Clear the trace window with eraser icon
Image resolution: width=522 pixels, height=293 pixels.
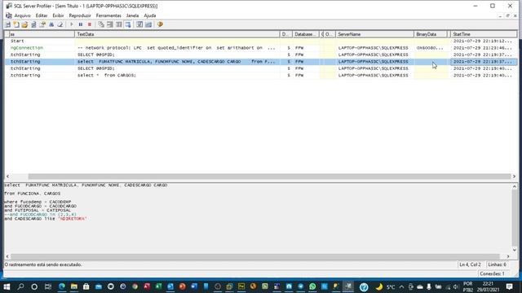(60, 24)
